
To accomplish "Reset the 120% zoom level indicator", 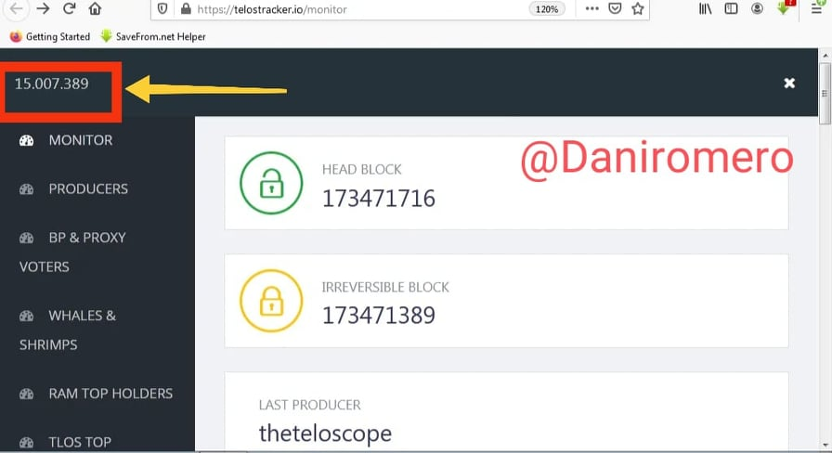I will click(x=547, y=9).
